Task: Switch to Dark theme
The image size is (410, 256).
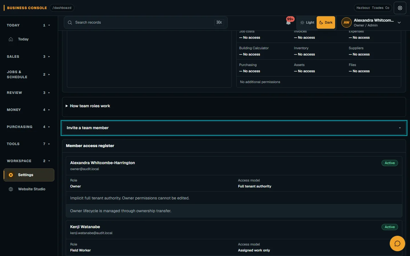Action: [326, 22]
